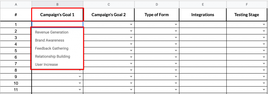Image resolution: width=268 pixels, height=94 pixels.
Task: Select the Integrations cell in row 3
Action: click(x=203, y=38)
